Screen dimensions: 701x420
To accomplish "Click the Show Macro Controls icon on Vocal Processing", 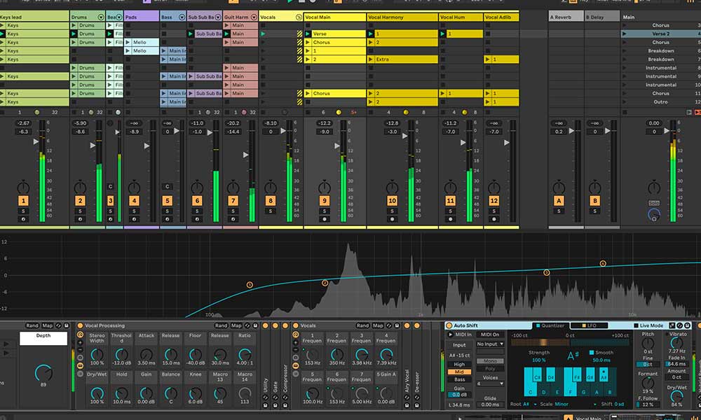I will pos(80,365).
